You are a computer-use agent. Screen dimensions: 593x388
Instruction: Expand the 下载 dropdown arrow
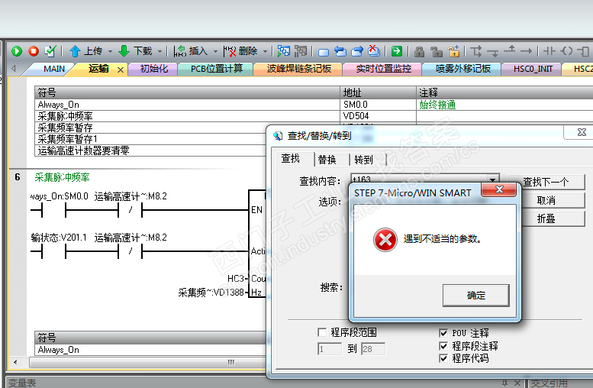[160, 51]
